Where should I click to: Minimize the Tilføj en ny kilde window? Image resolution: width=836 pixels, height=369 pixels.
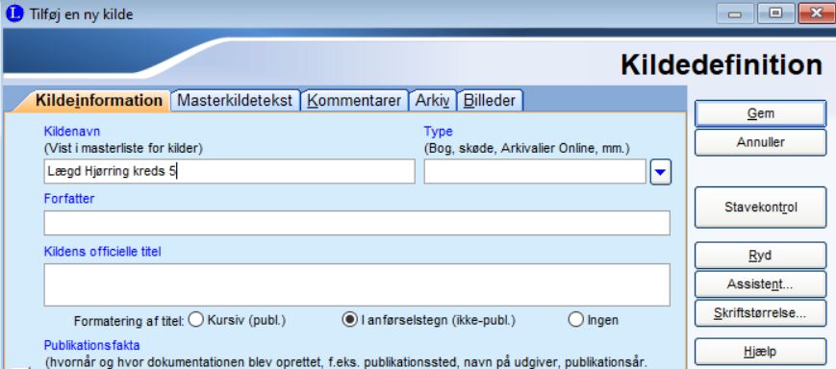pos(735,13)
